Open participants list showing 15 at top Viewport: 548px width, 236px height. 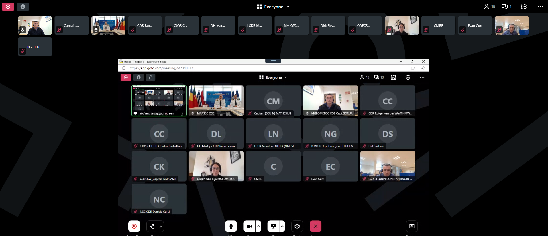pos(489,7)
